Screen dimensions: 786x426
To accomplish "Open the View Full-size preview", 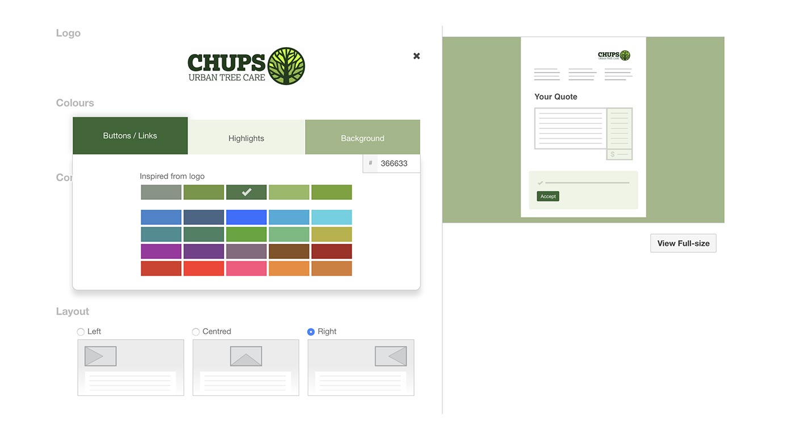I will tap(683, 243).
